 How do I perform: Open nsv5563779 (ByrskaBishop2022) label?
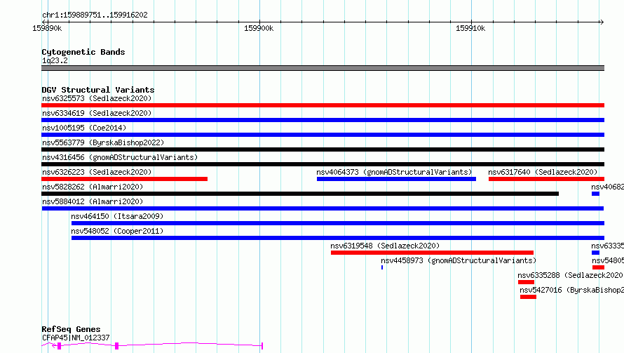coord(103,142)
